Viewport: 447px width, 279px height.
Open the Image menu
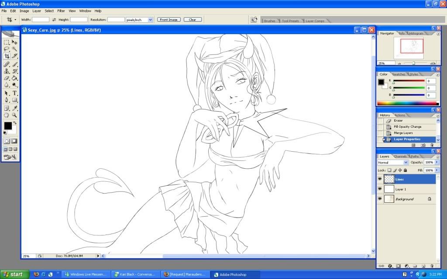(24, 11)
